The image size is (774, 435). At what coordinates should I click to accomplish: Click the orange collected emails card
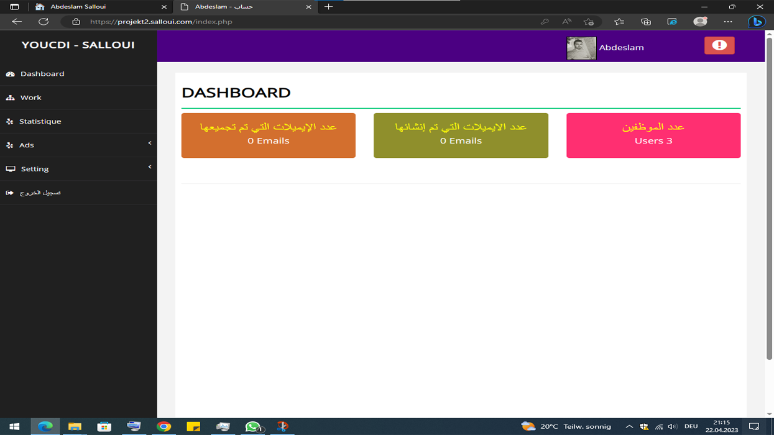point(269,135)
